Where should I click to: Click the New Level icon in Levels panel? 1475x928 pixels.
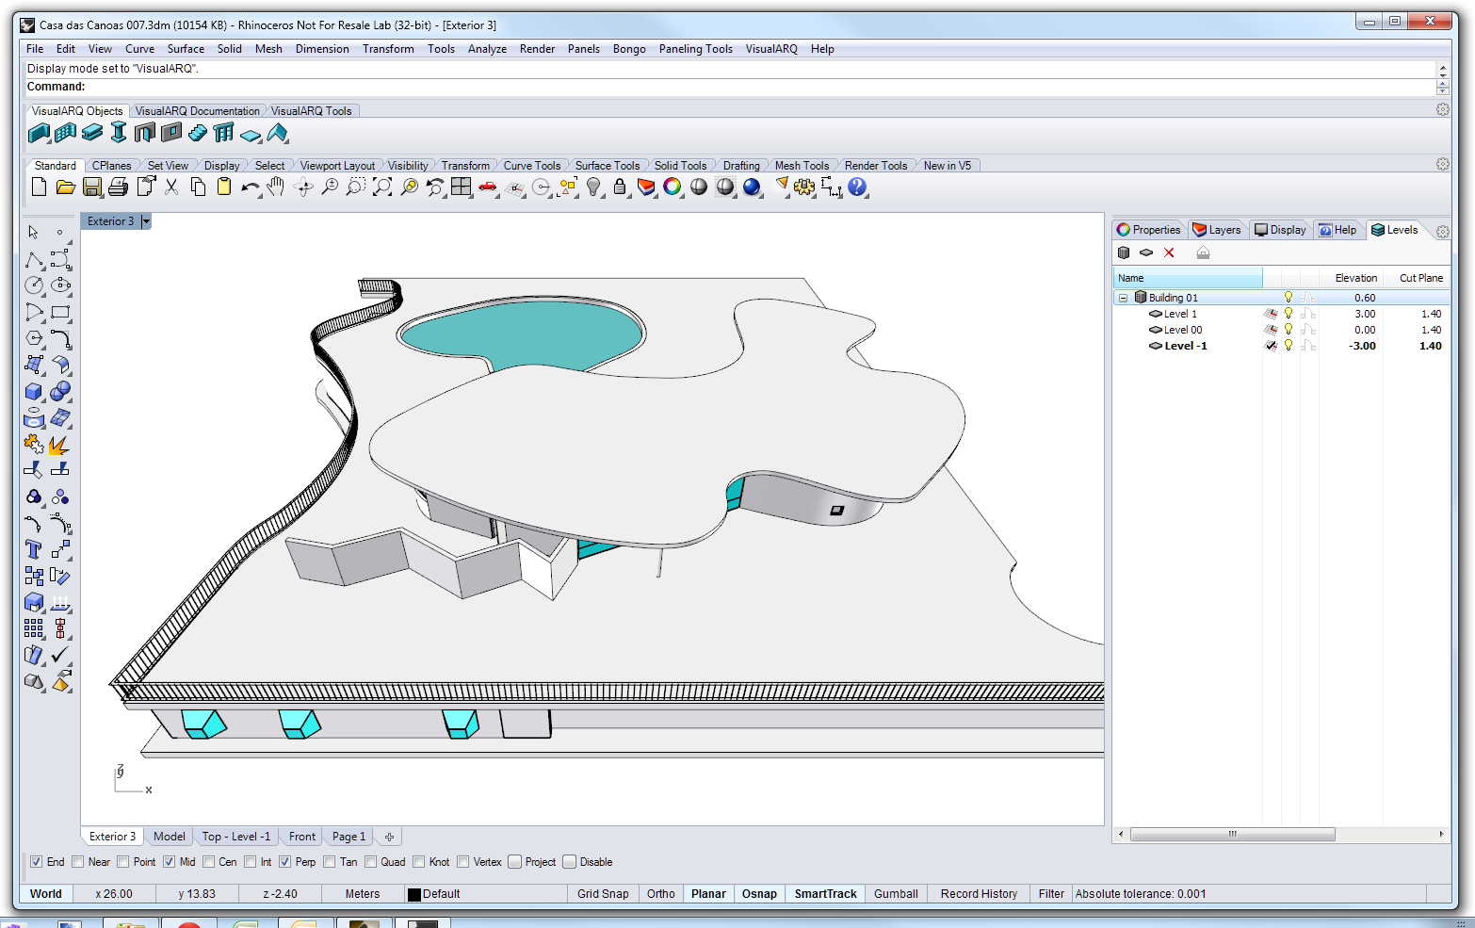[x=1146, y=252]
